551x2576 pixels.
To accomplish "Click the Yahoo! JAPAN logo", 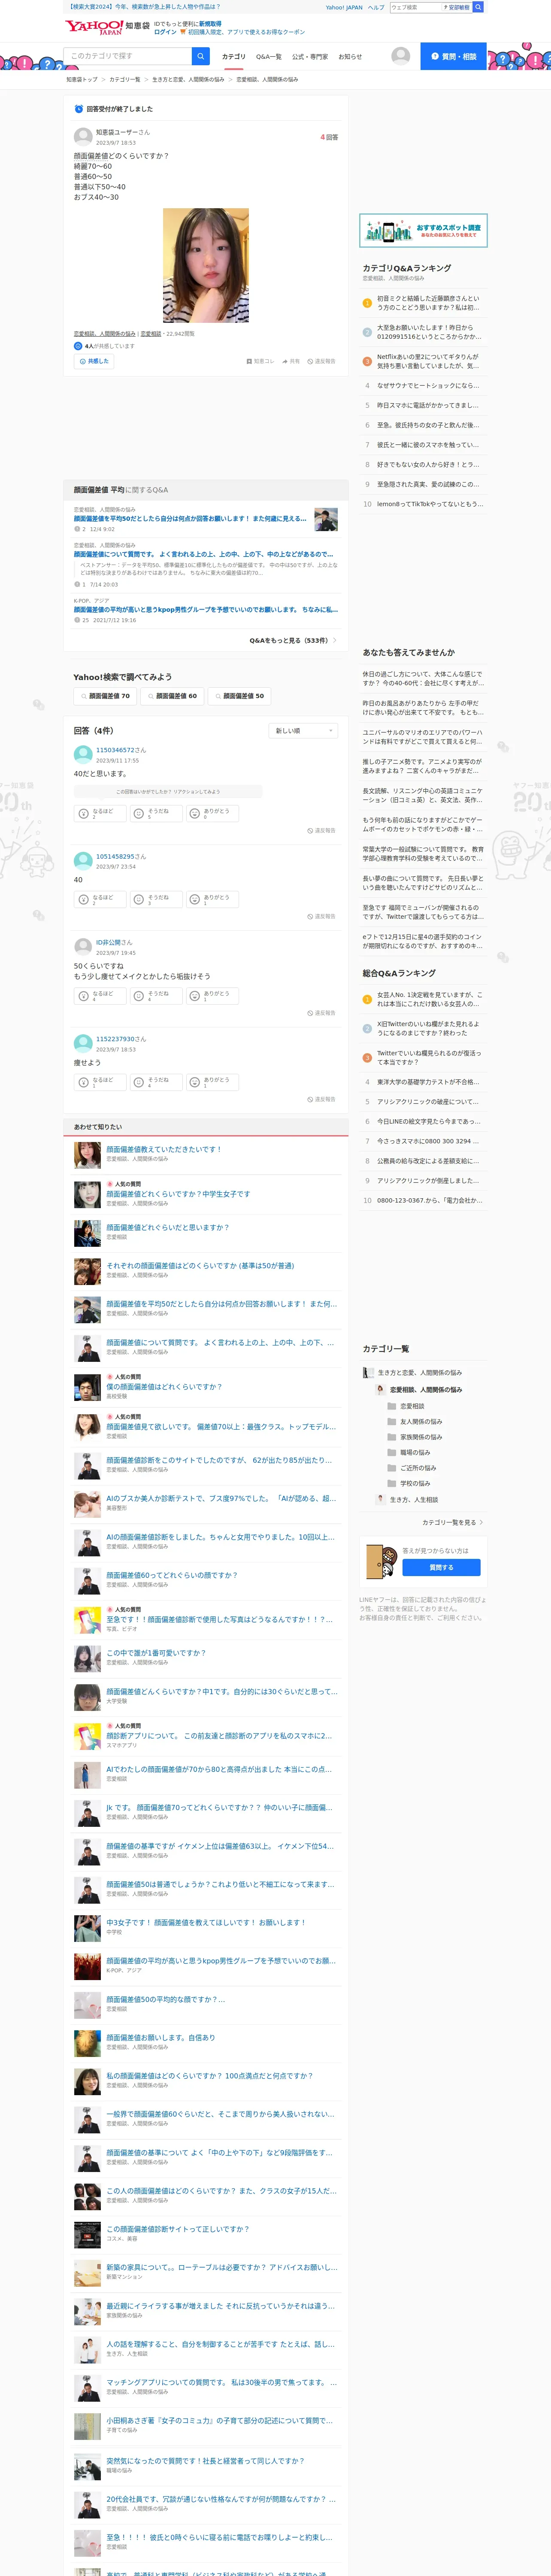I will 93,27.
